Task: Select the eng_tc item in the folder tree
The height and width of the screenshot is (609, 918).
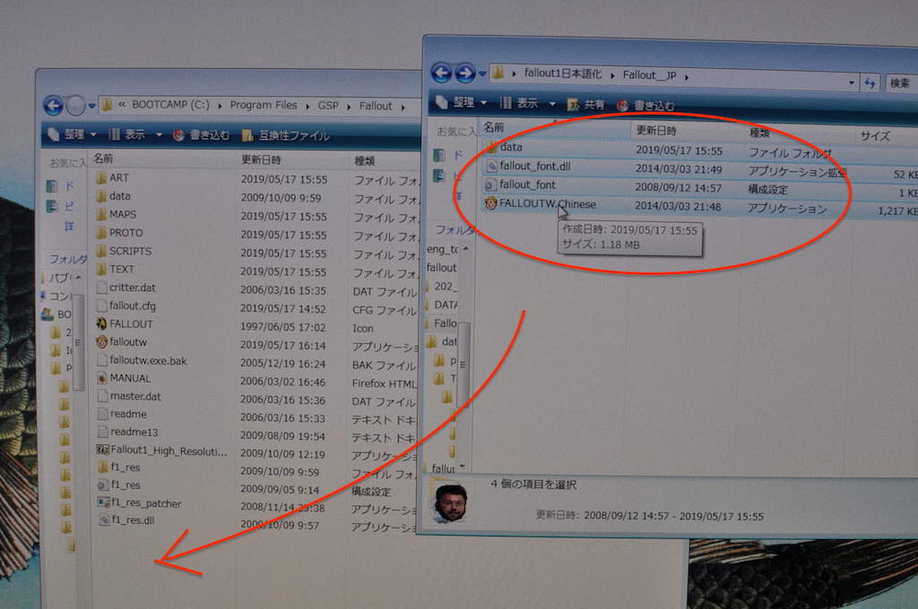Action: (x=442, y=249)
